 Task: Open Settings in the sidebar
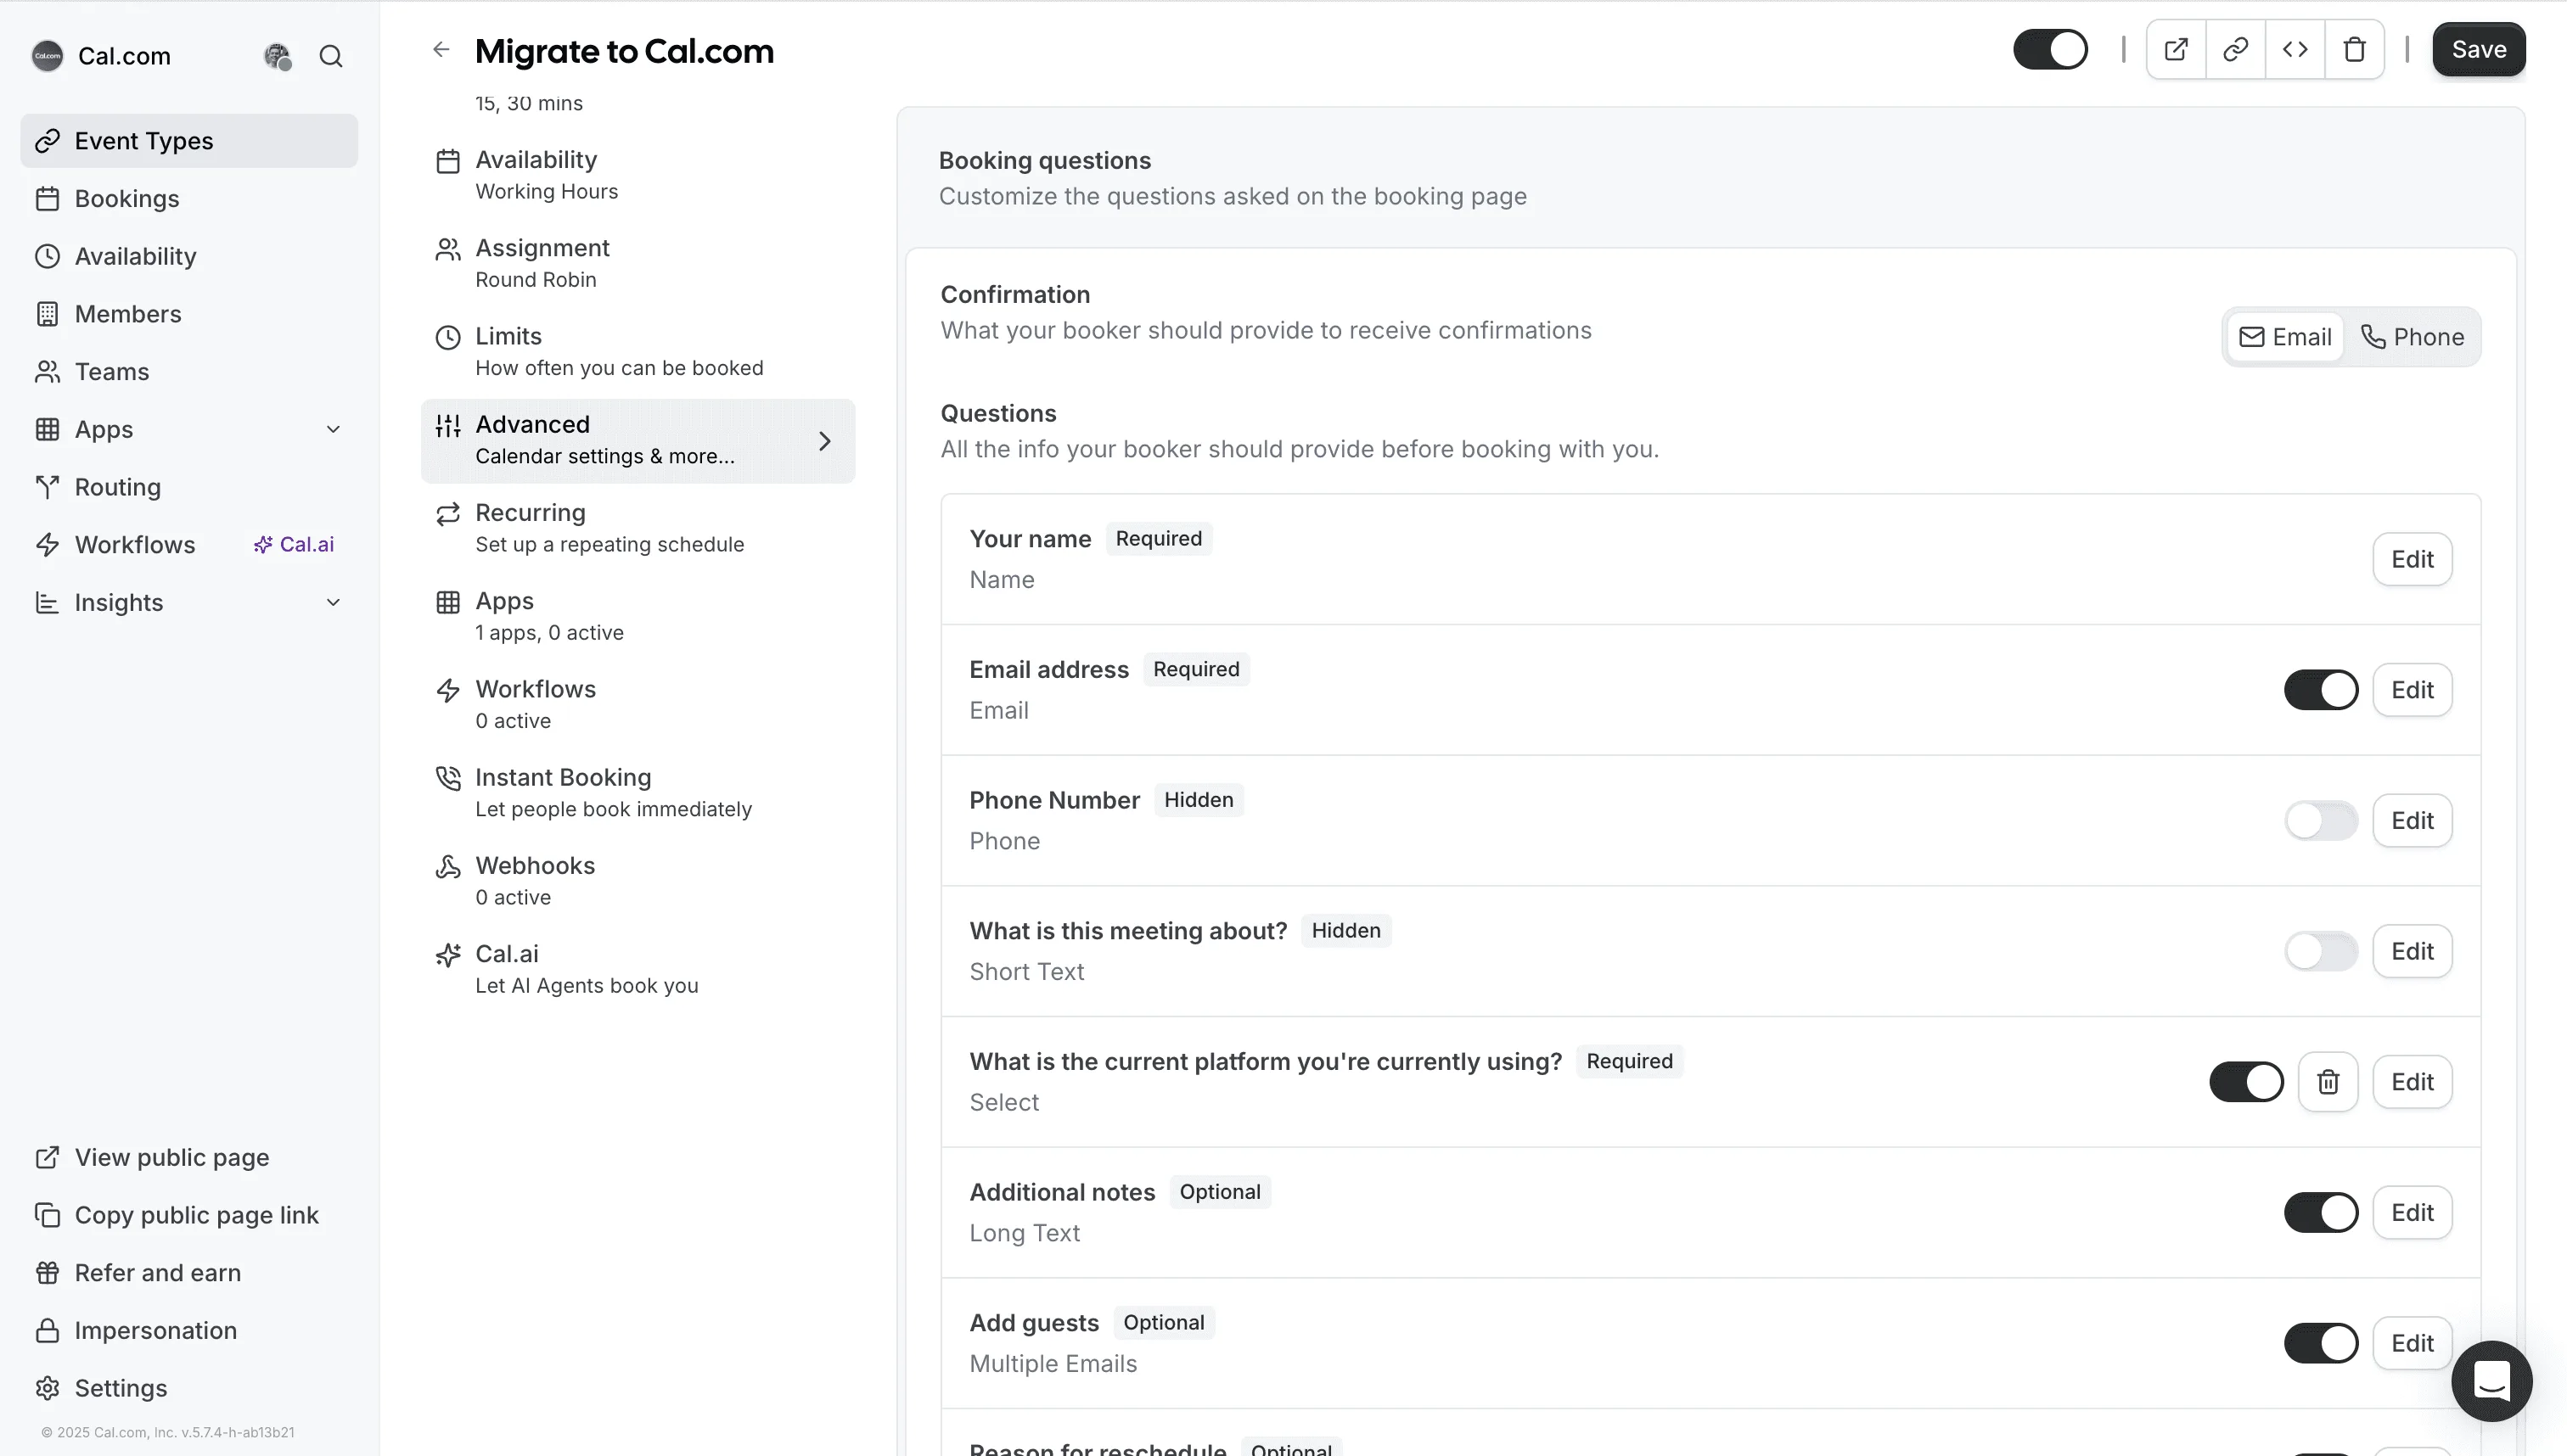click(189, 1388)
